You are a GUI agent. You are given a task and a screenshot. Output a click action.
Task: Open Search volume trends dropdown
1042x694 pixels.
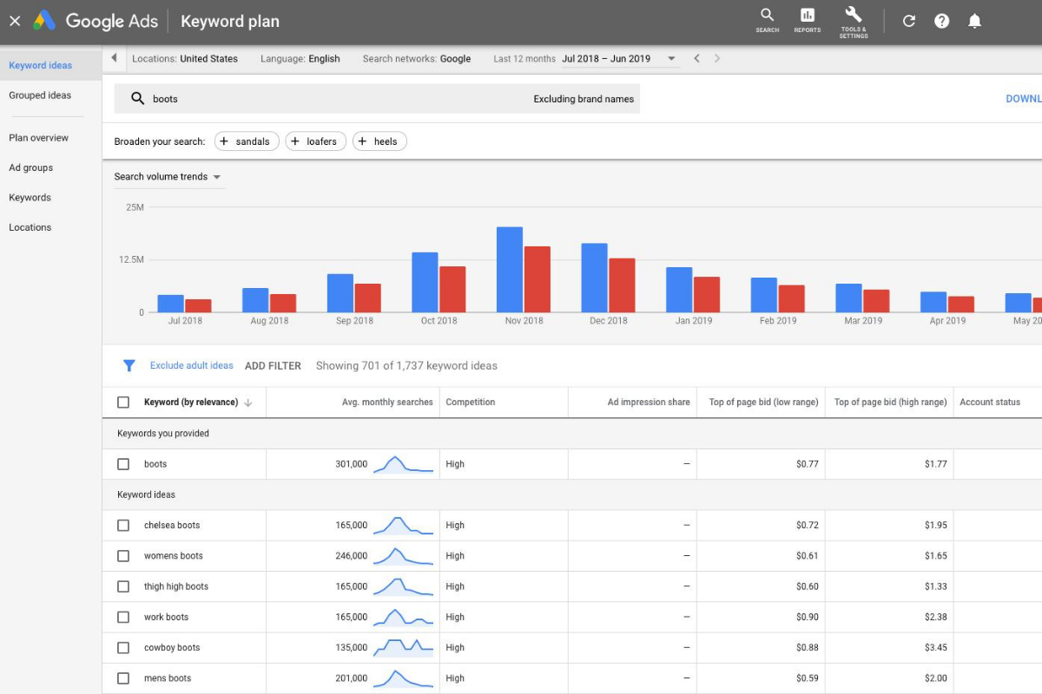click(168, 176)
